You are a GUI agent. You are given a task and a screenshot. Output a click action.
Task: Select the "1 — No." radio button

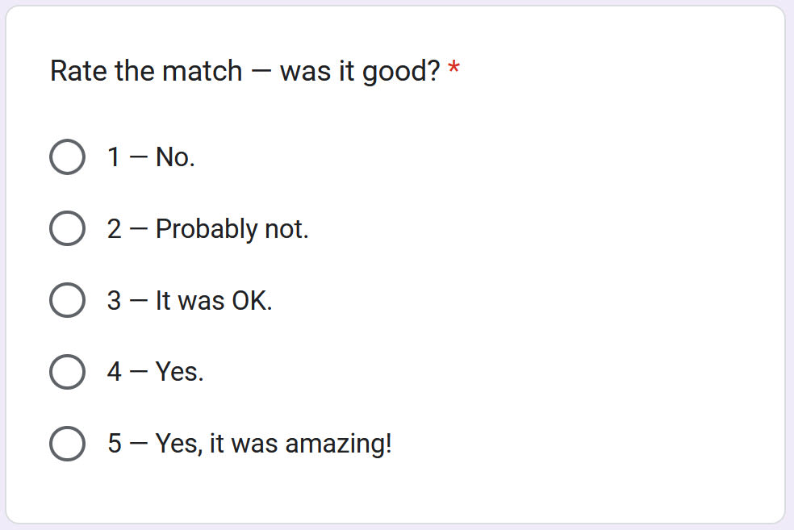[x=68, y=156]
